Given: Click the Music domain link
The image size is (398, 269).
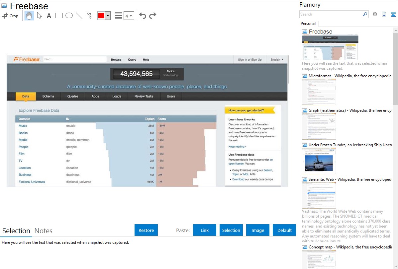Looking at the screenshot, I should point(23,126).
